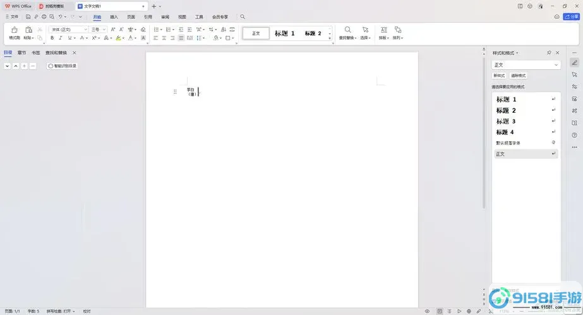Click the Decrease Font Size A- icon
This screenshot has width=583, height=315.
[121, 30]
